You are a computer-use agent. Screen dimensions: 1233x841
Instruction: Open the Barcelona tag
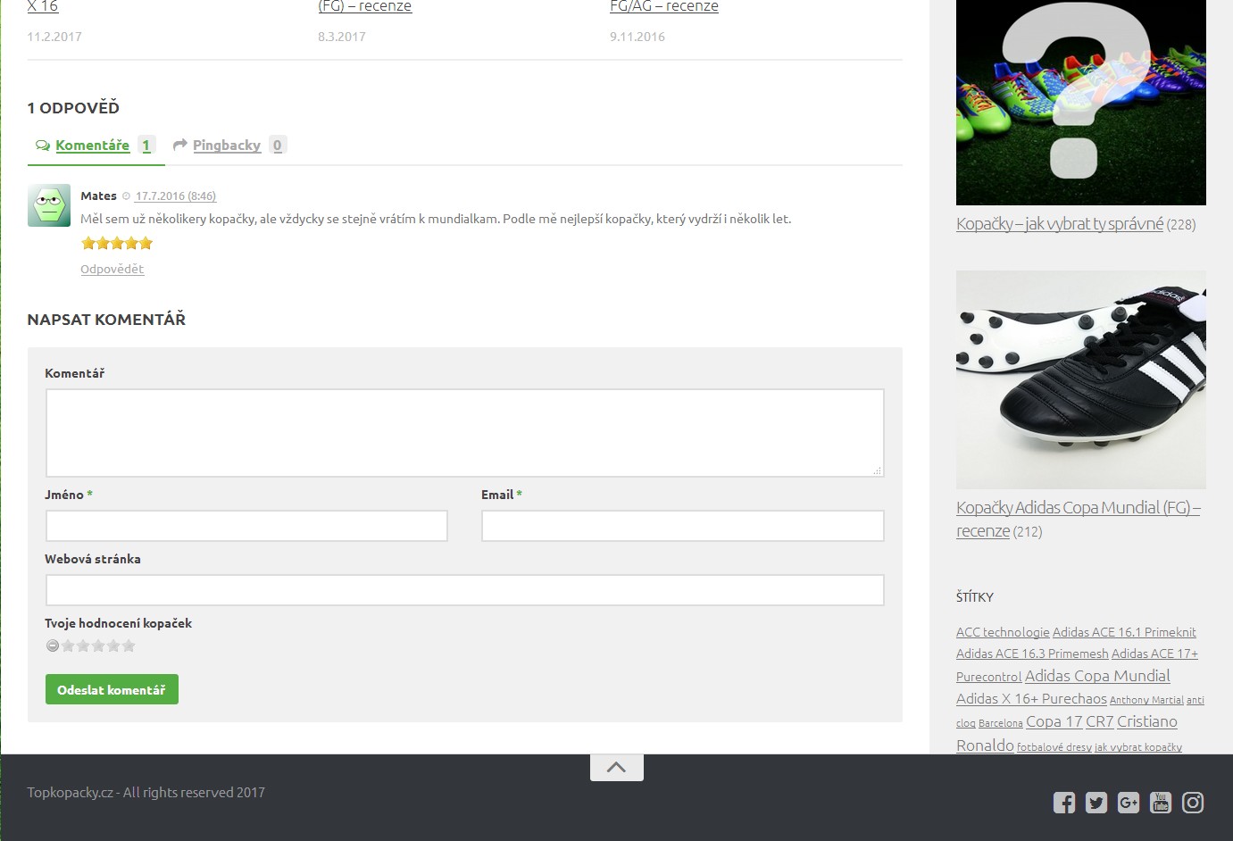[x=1001, y=723]
